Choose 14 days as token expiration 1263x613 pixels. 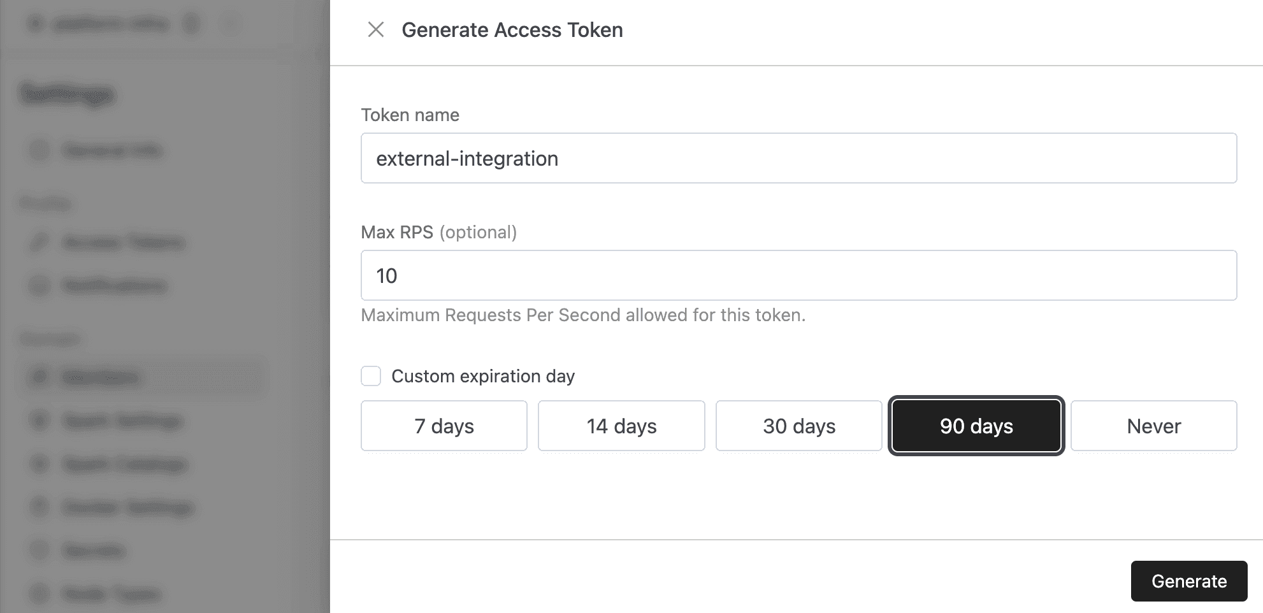(621, 426)
